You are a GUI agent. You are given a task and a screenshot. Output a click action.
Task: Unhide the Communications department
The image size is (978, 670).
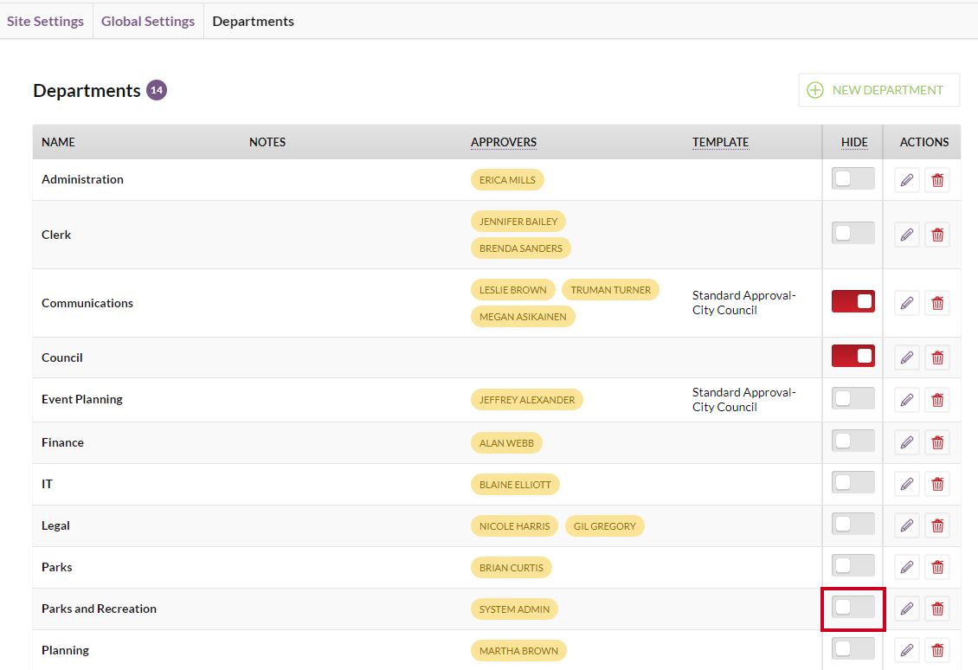point(853,301)
